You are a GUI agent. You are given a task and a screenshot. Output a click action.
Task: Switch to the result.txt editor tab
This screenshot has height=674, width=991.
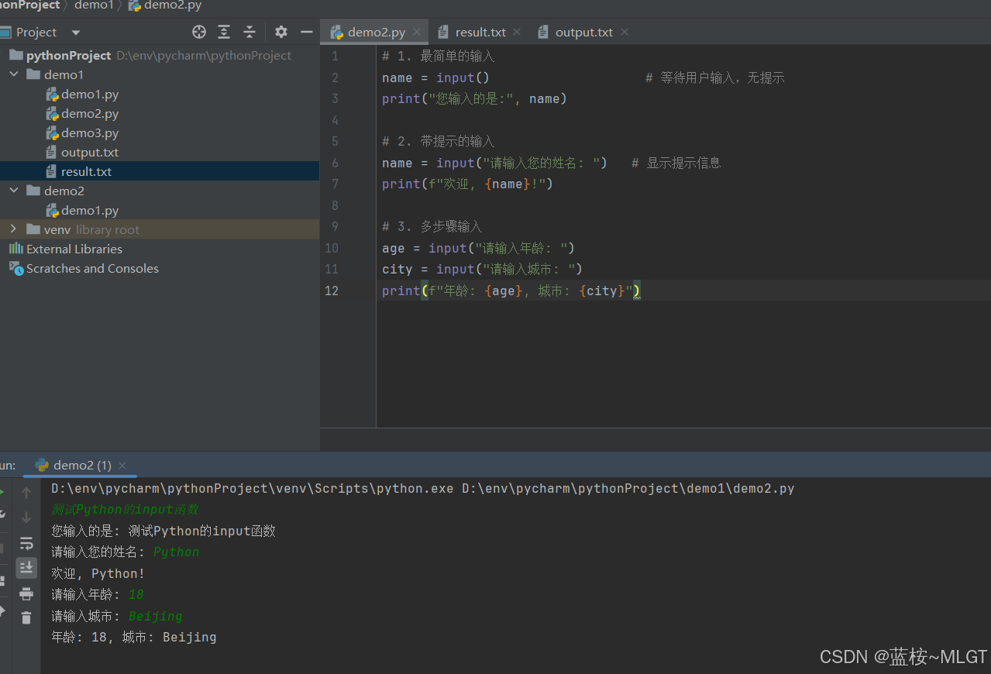480,32
